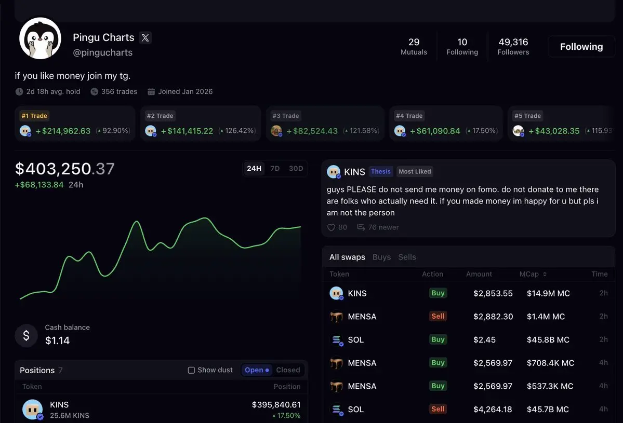The image size is (623, 423).
Task: Like the KINS thesis post heart icon
Action: [331, 227]
